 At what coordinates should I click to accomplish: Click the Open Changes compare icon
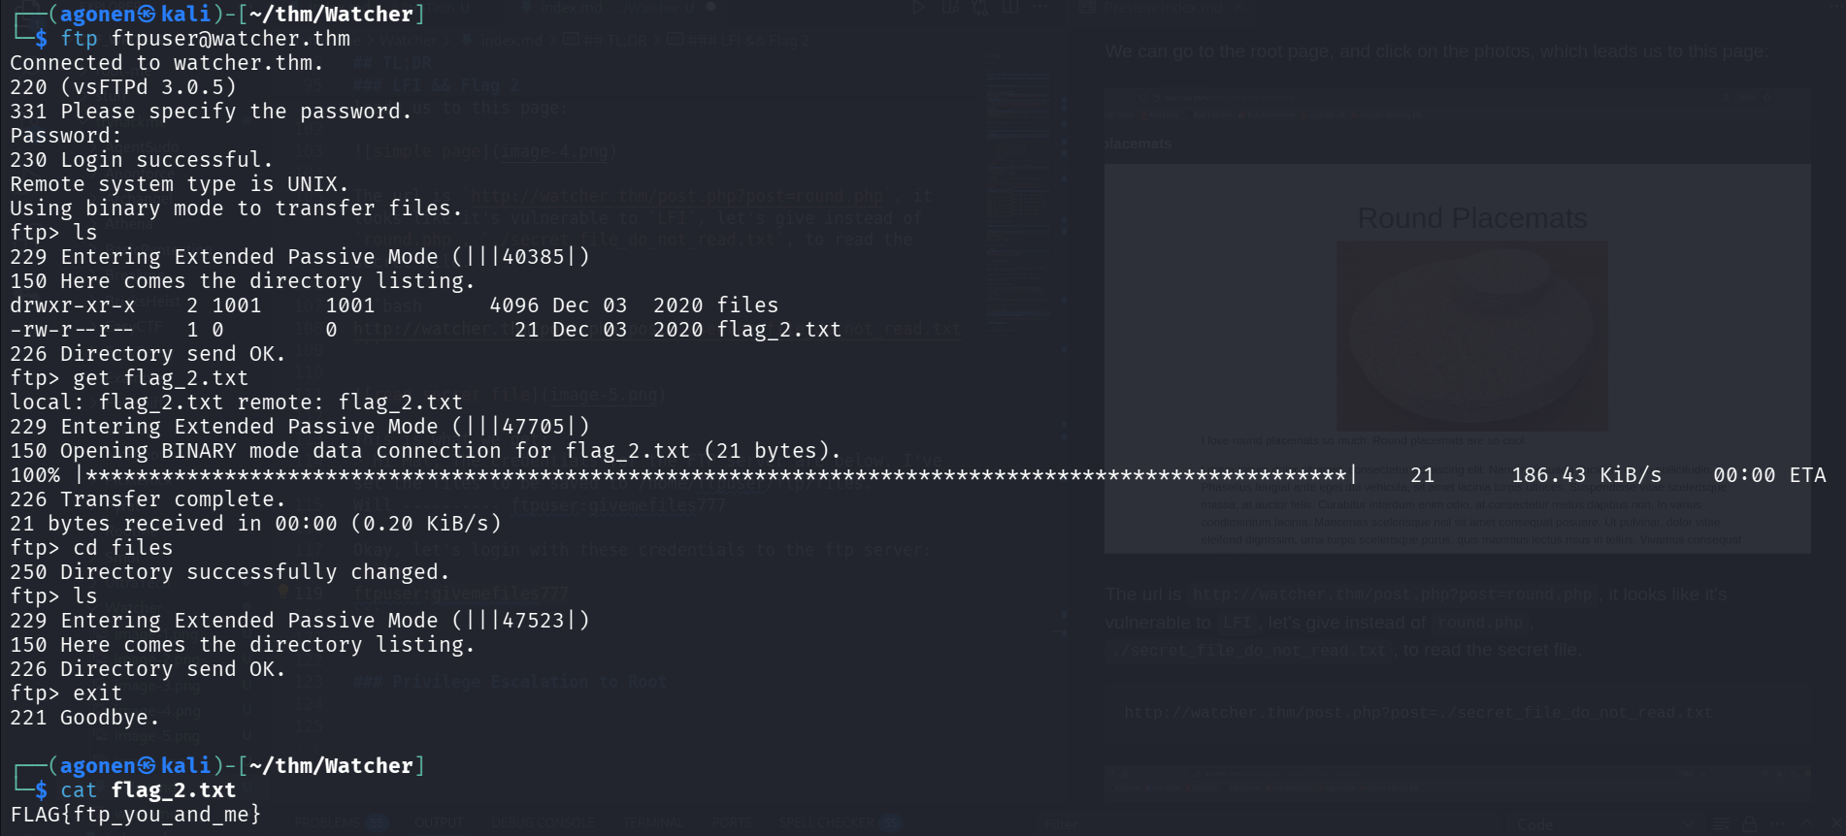(981, 8)
